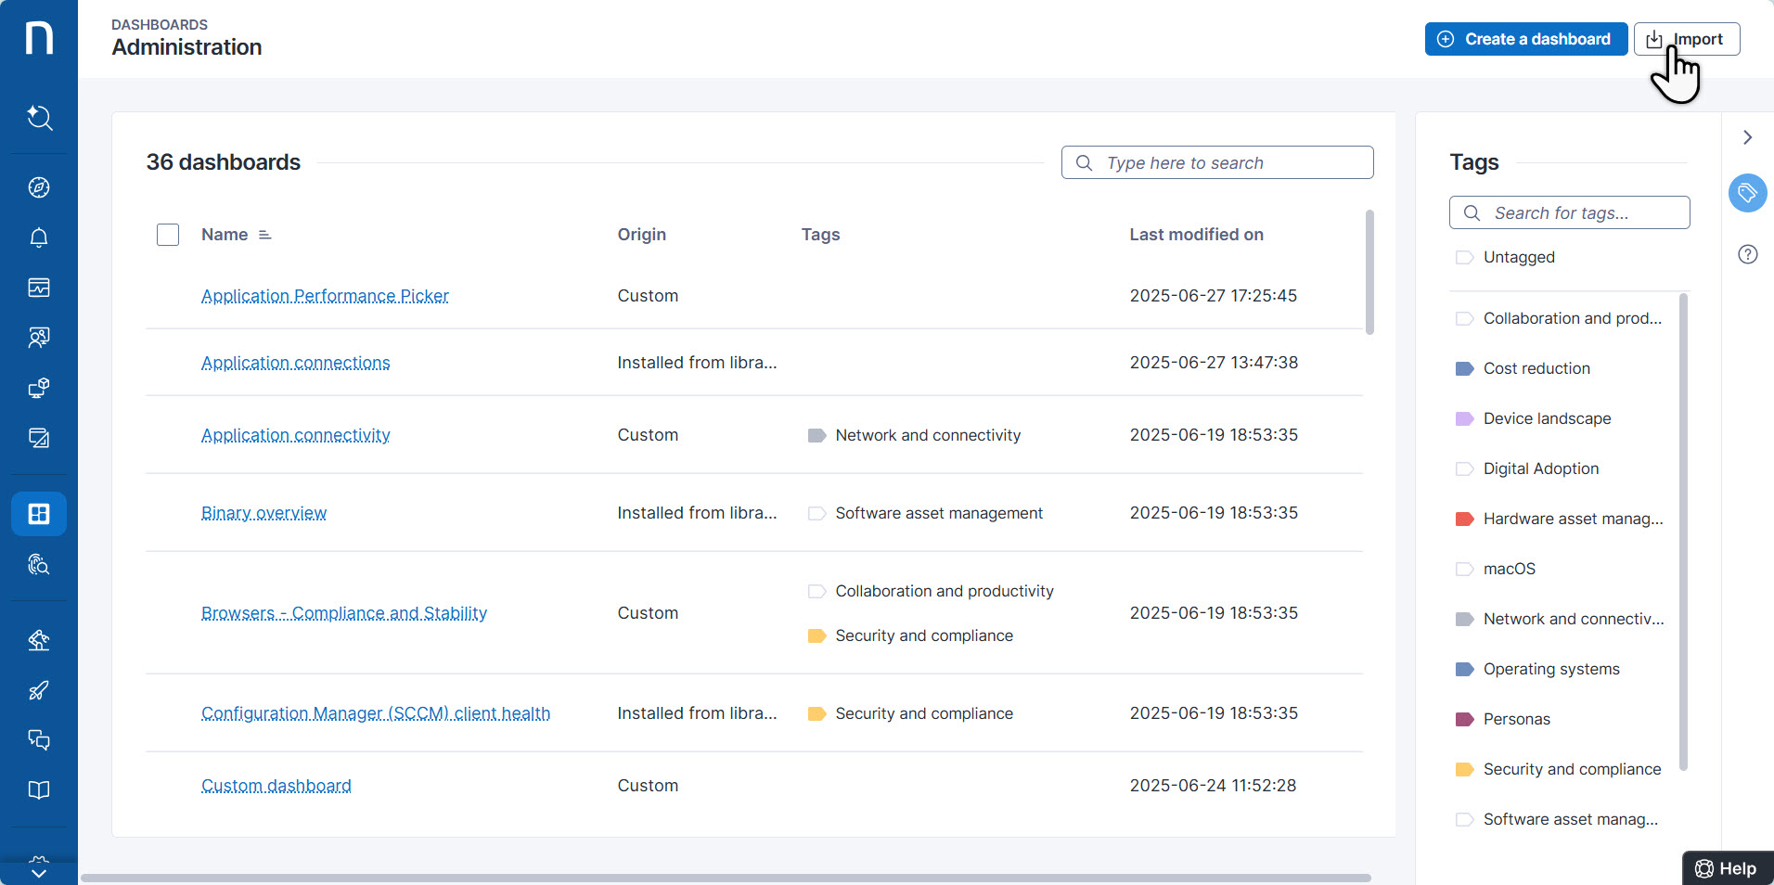This screenshot has width=1774, height=885.
Task: Click the Create a dashboard button
Action: tap(1525, 39)
